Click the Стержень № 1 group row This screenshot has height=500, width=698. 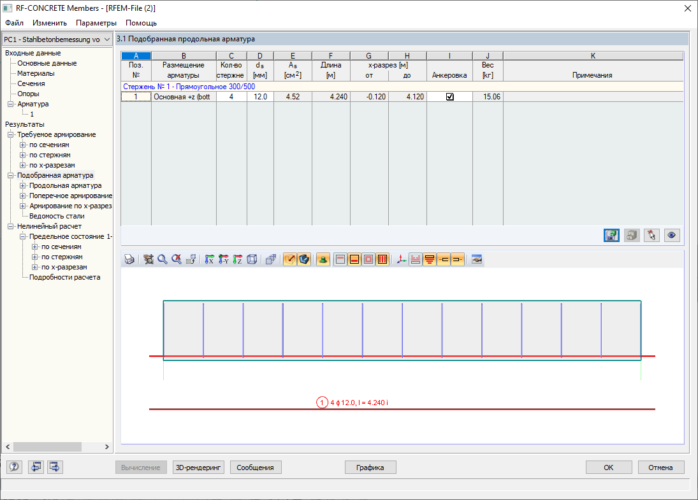coord(402,86)
